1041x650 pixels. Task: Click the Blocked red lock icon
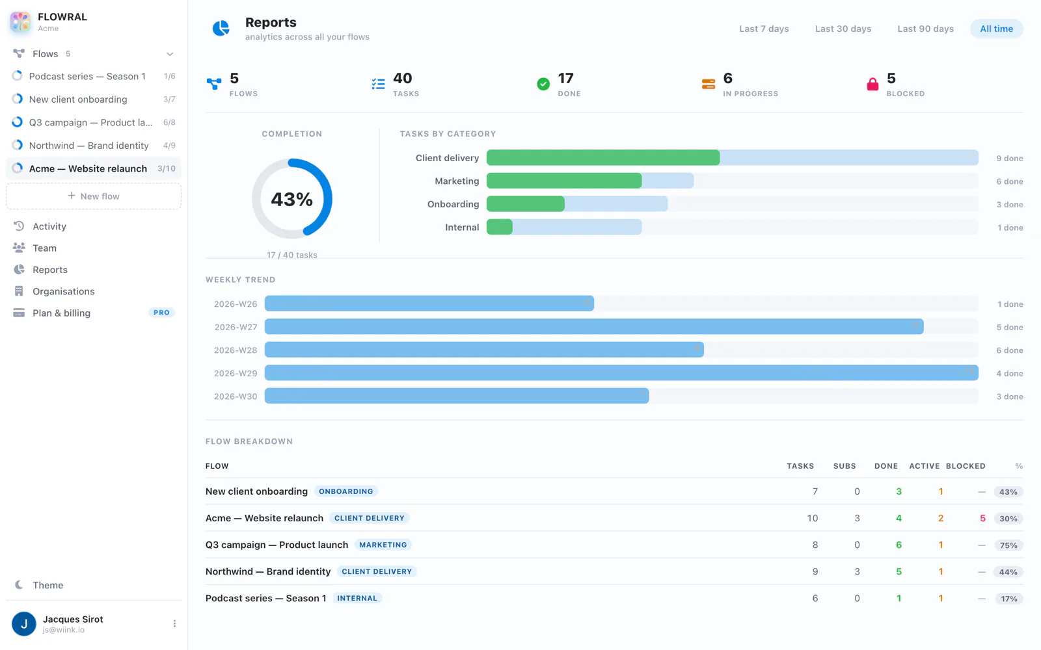tap(872, 84)
